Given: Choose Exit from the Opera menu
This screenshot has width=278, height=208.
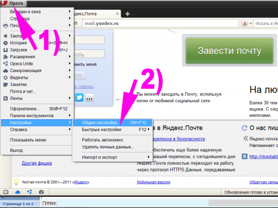Looking at the screenshot, I should click(37, 150).
